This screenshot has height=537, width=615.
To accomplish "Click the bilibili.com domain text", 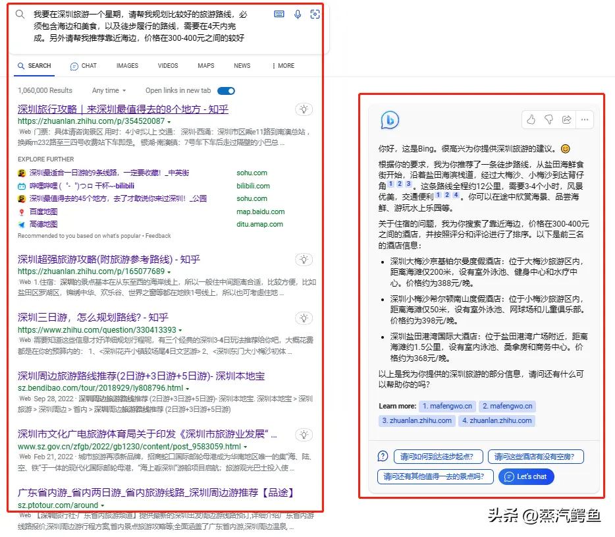I will click(x=253, y=186).
